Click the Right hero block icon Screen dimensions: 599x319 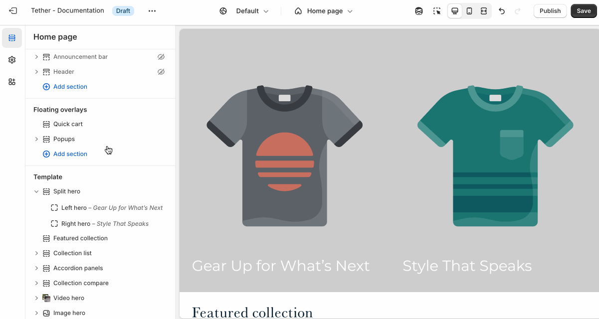[x=54, y=224]
